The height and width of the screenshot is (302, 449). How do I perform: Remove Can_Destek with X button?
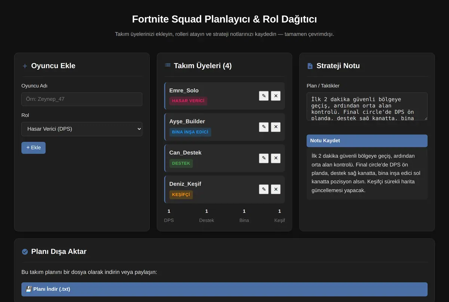(x=276, y=158)
